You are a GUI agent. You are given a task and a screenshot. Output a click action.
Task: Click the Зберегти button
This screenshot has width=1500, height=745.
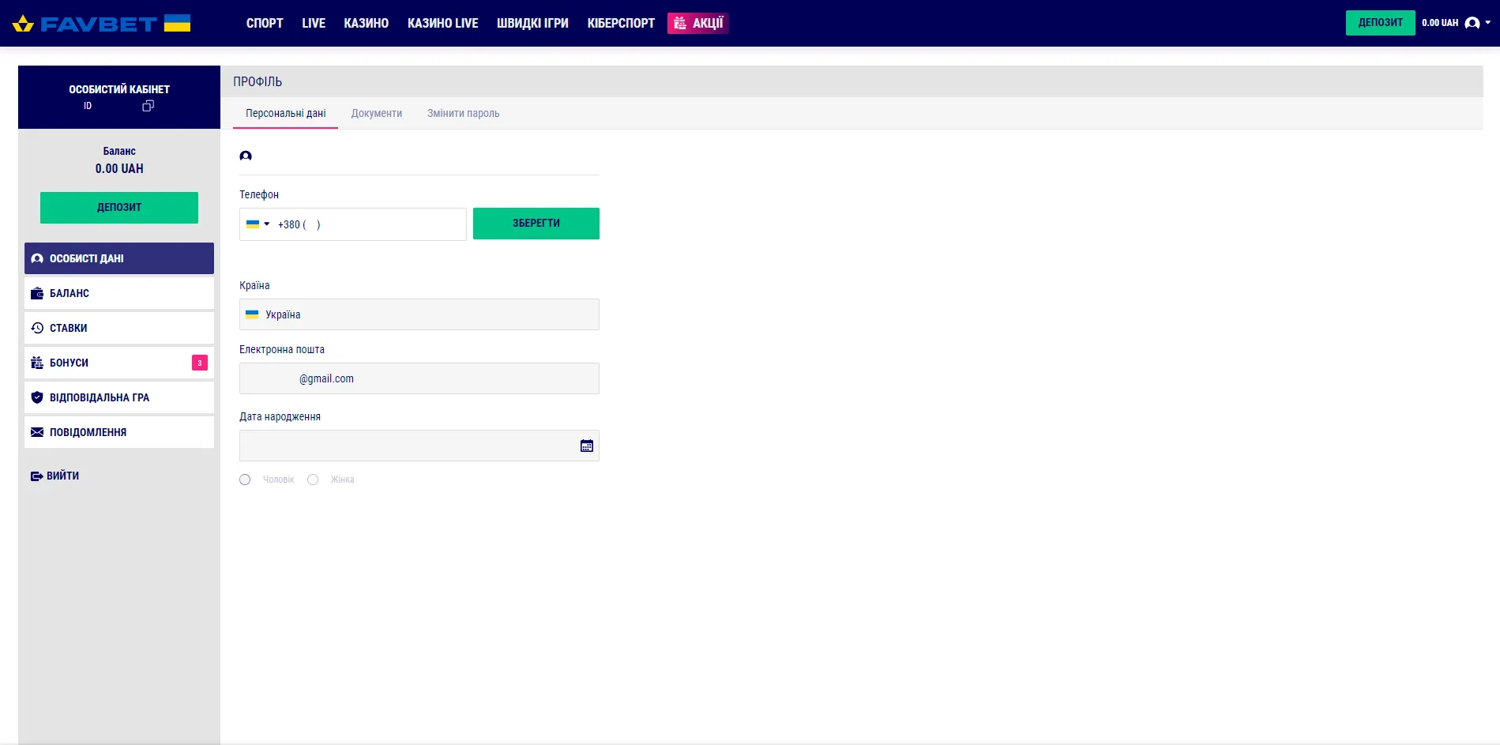[x=536, y=224]
